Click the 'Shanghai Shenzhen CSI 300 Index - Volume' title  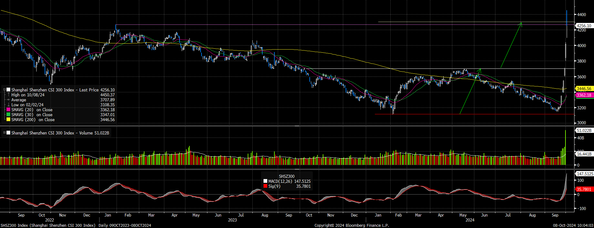[52, 133]
